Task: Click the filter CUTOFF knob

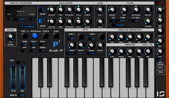Action: [112, 10]
